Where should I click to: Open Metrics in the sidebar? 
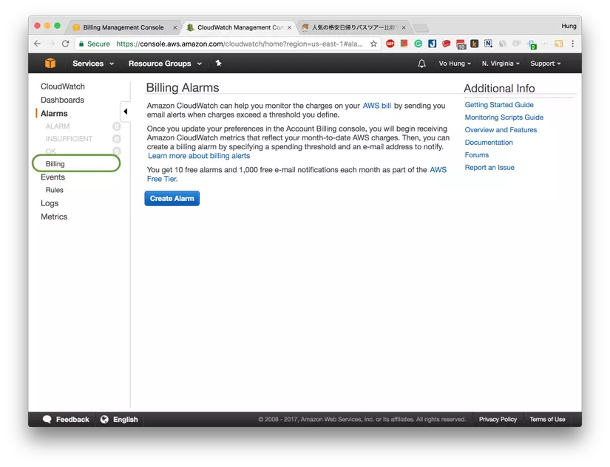click(54, 217)
